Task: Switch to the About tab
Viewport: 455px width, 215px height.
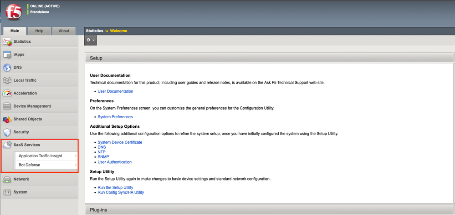Action: (x=64, y=31)
